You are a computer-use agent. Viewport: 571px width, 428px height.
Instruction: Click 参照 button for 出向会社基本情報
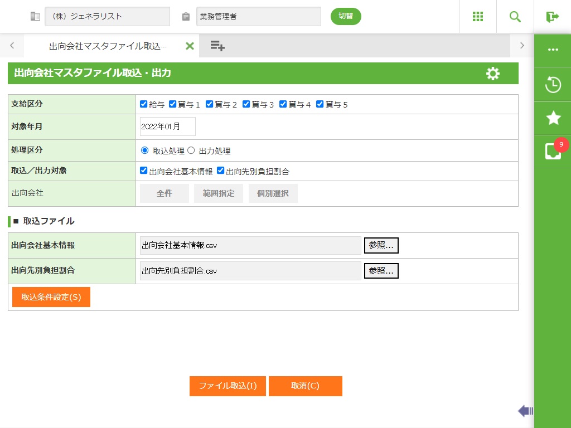click(x=381, y=245)
